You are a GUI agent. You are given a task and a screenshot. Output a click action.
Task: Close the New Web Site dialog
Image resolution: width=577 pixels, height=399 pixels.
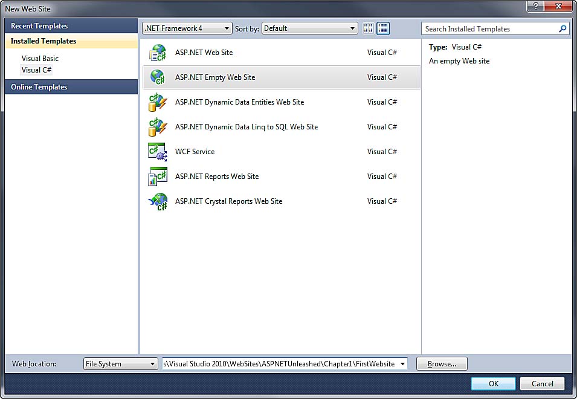[559, 6]
